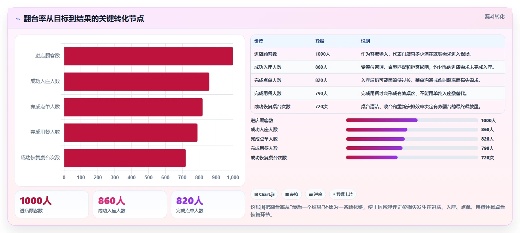520x233 pixels.
Task: Click the 820人 table cell
Action: click(322, 80)
